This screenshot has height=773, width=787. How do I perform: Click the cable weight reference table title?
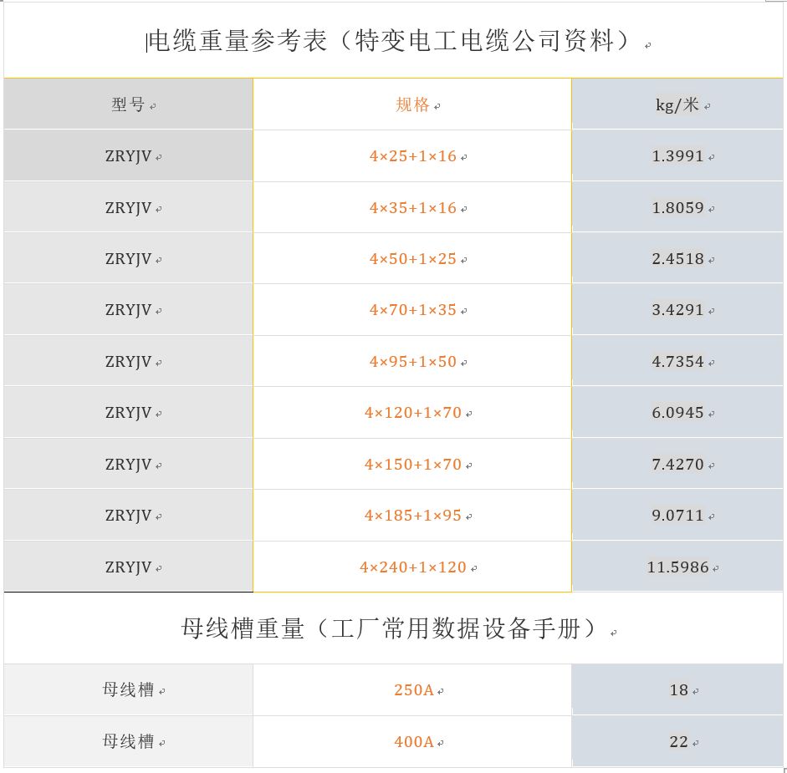point(393,41)
